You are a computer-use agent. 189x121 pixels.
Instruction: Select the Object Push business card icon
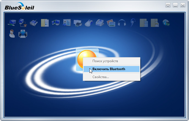point(67,23)
